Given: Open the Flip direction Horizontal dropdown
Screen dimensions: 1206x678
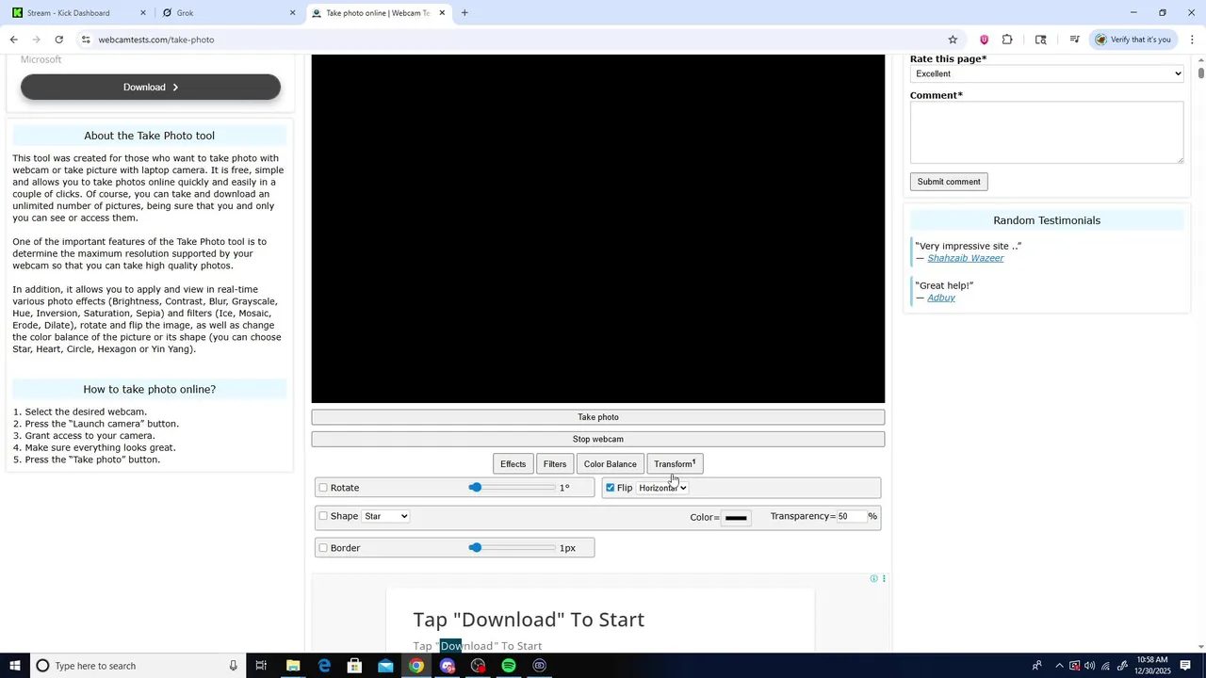Looking at the screenshot, I should 662,488.
